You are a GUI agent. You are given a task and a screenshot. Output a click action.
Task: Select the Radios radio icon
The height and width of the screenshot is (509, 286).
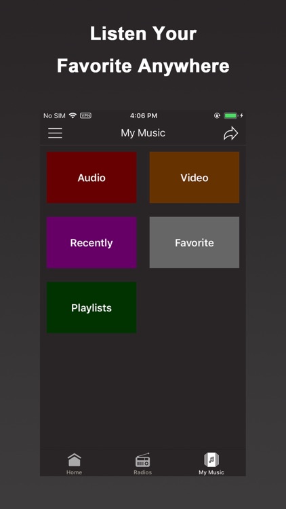pyautogui.click(x=143, y=460)
